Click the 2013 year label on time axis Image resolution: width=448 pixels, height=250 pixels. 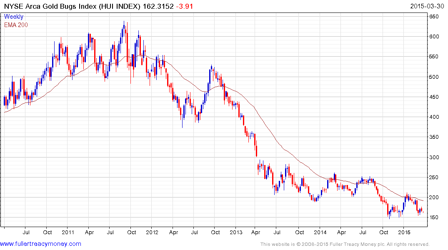pyautogui.click(x=236, y=232)
